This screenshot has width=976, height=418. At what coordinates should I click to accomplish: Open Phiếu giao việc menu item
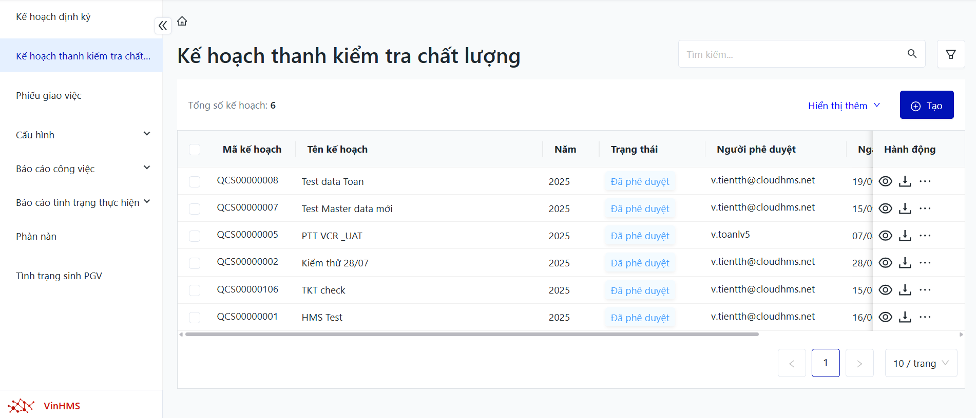pos(49,96)
